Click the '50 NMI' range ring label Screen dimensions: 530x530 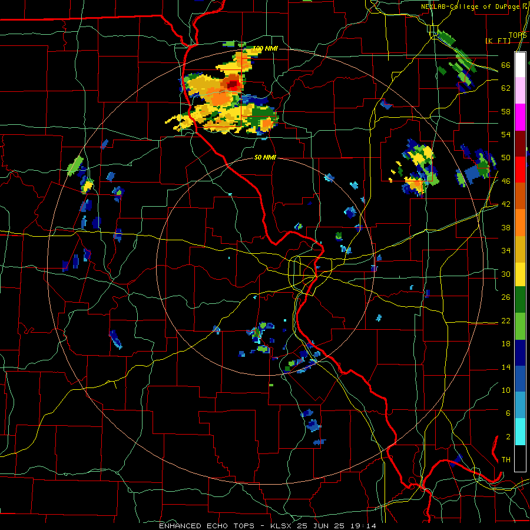click(x=265, y=157)
